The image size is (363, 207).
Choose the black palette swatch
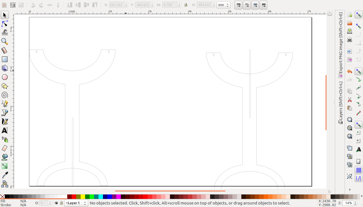[x=7, y=197]
